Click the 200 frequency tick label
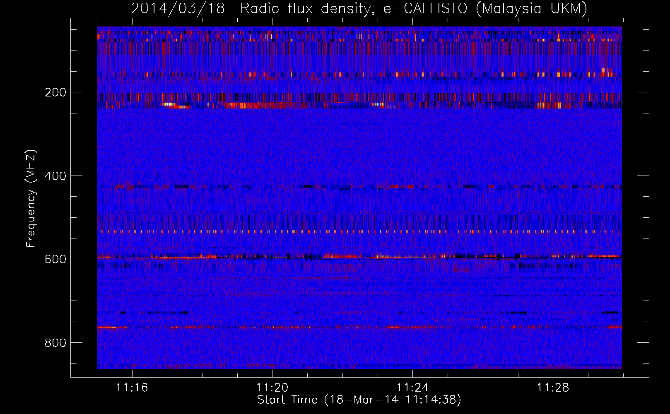Viewport: 670px width, 414px height. pyautogui.click(x=55, y=92)
